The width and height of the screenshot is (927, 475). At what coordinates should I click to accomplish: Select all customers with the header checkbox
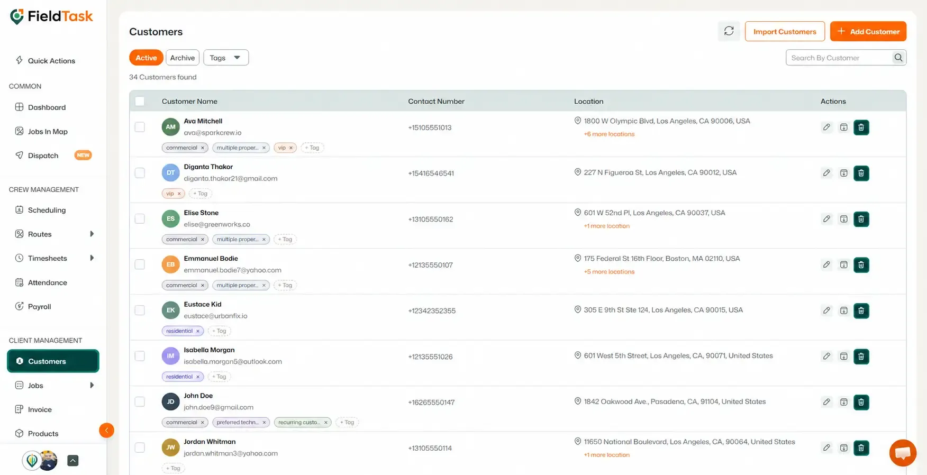(x=140, y=101)
